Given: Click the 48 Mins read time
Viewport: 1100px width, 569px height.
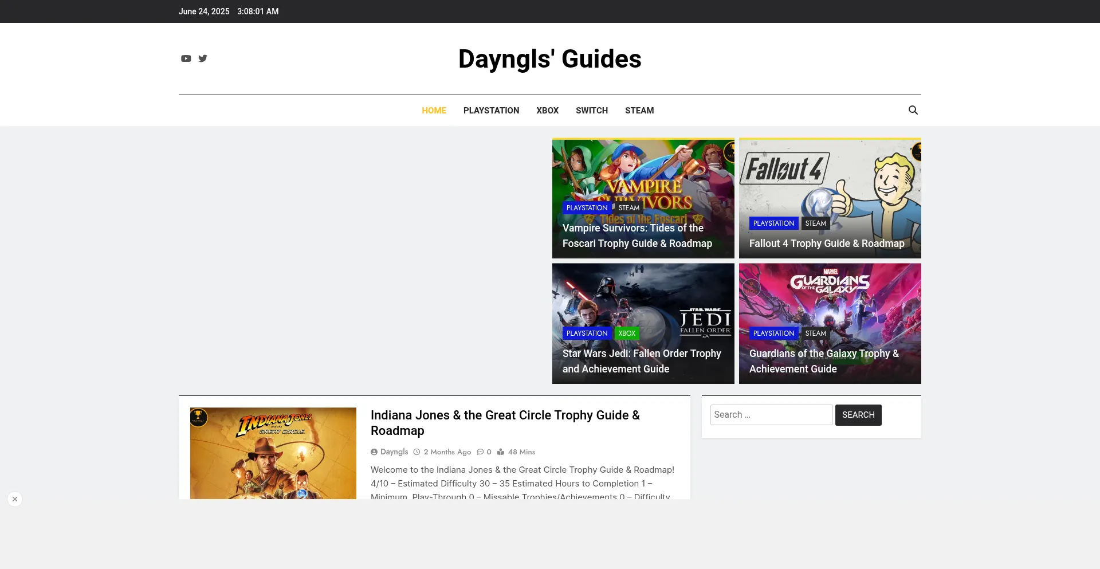Looking at the screenshot, I should 521,452.
